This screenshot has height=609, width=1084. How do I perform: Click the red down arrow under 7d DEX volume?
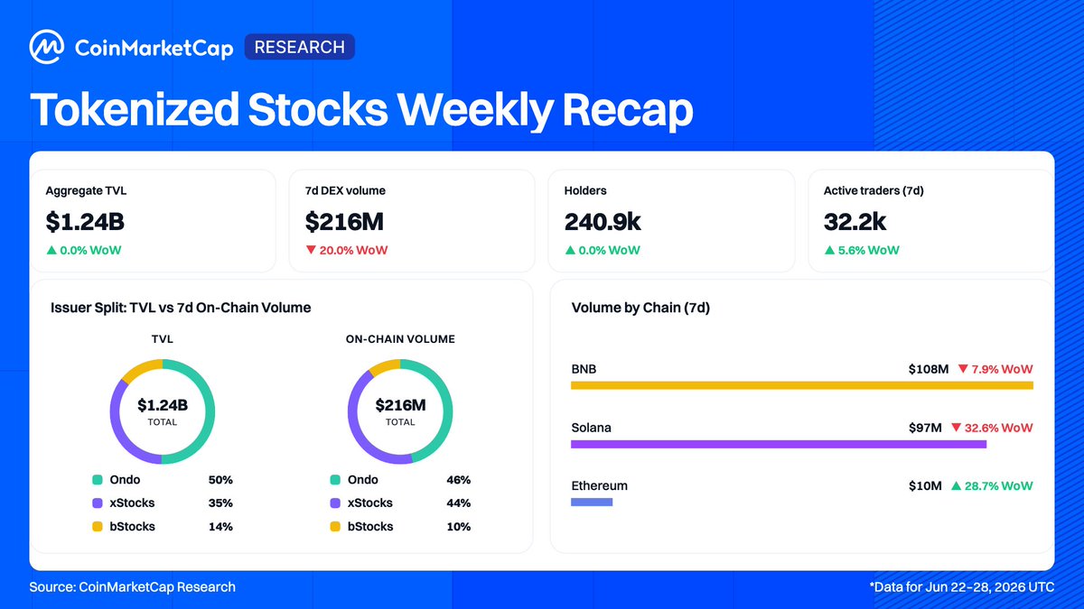pyautogui.click(x=310, y=250)
